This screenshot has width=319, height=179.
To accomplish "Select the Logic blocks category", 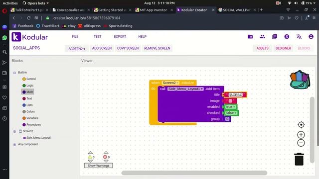I will (x=28, y=86).
